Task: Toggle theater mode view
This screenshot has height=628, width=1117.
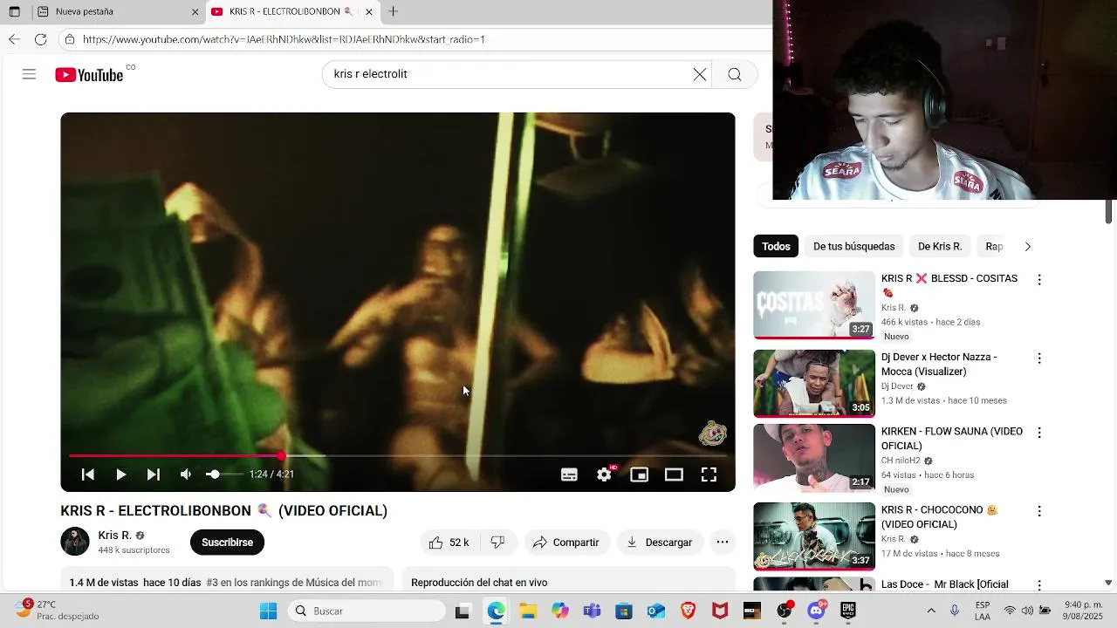Action: point(674,474)
